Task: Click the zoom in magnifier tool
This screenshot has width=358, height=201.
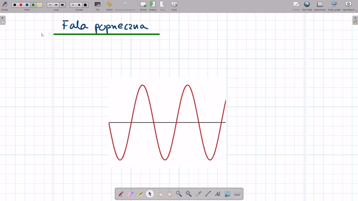Action: click(179, 194)
